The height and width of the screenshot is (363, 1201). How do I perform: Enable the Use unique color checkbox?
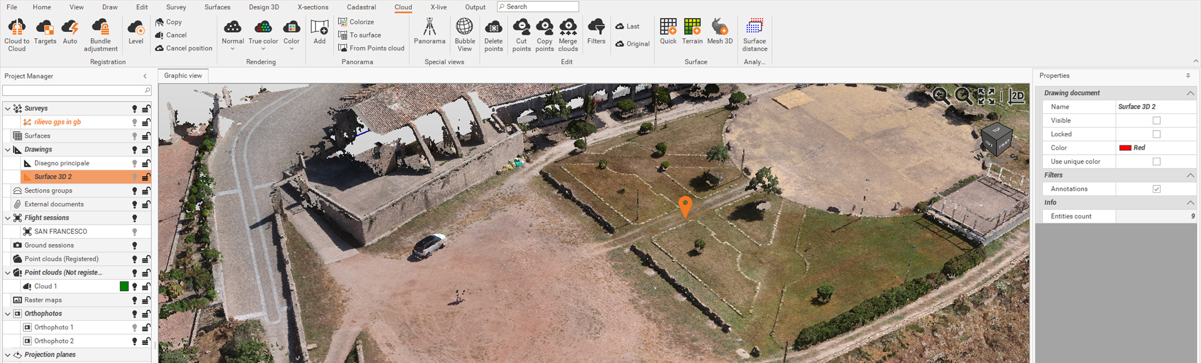pos(1156,162)
